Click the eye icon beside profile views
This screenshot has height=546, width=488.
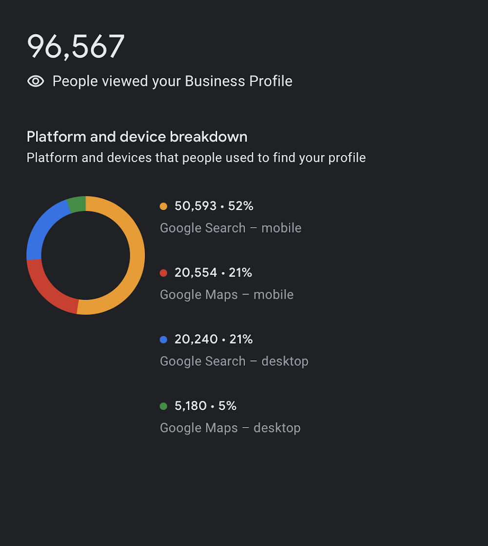point(36,81)
